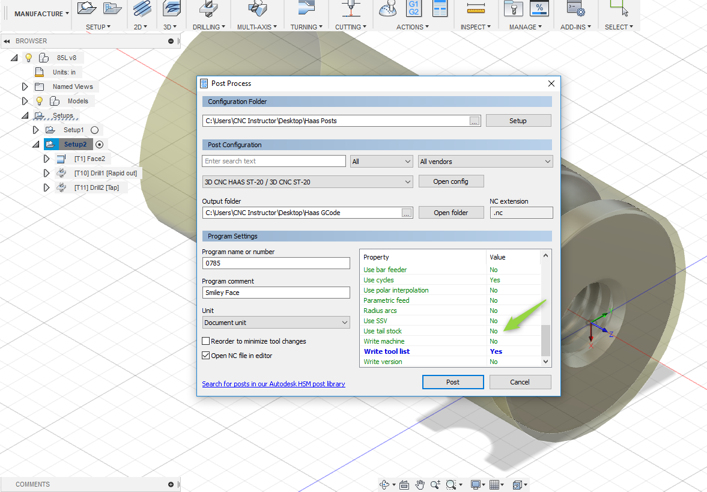
Task: Click the orbit icon in bottom navigation bar
Action: point(385,485)
